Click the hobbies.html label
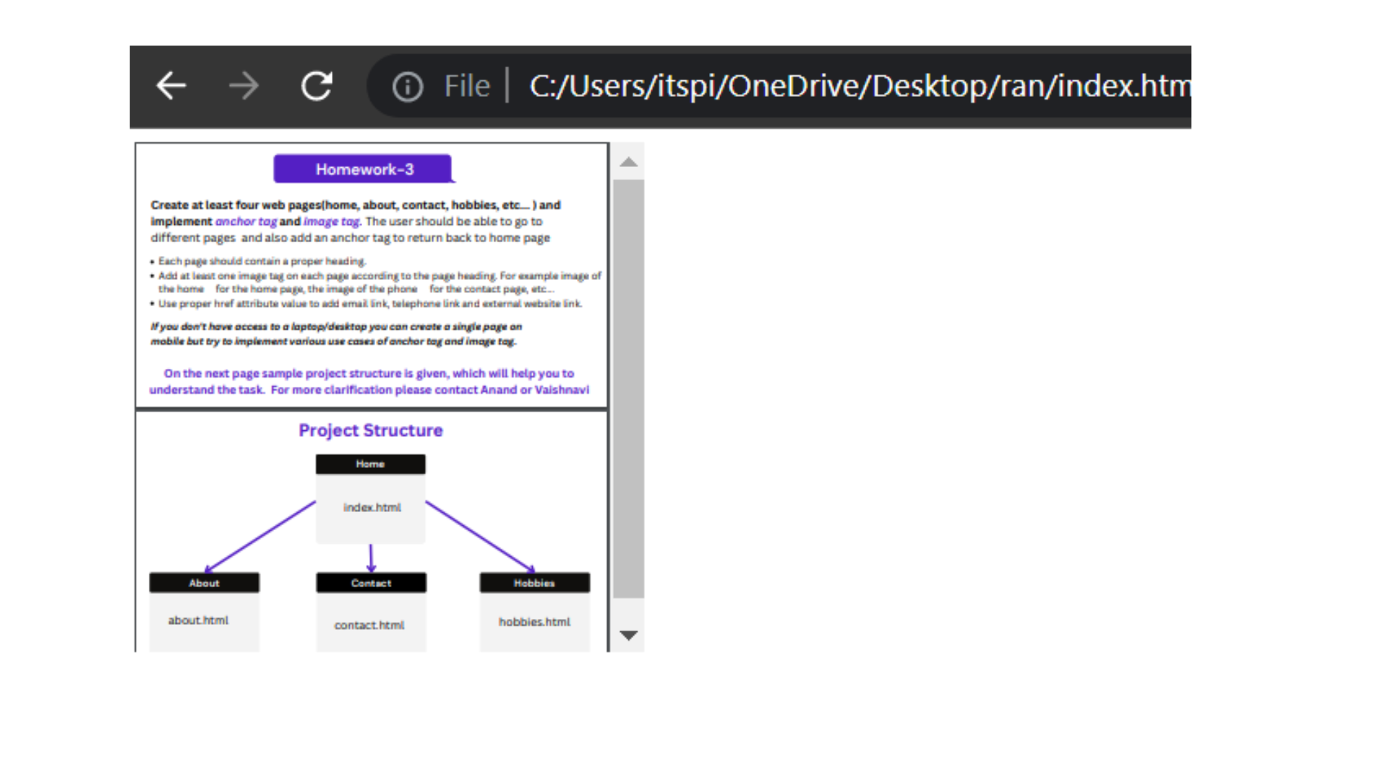The height and width of the screenshot is (781, 1388). (534, 622)
